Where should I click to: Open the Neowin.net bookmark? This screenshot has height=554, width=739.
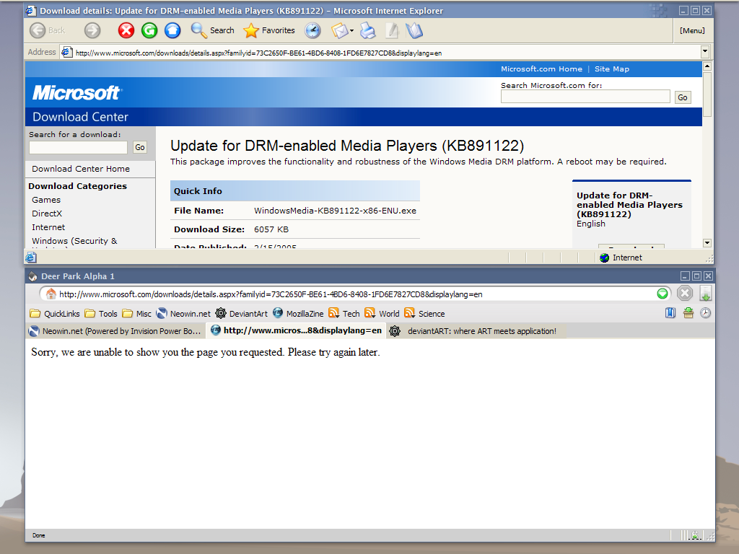183,314
